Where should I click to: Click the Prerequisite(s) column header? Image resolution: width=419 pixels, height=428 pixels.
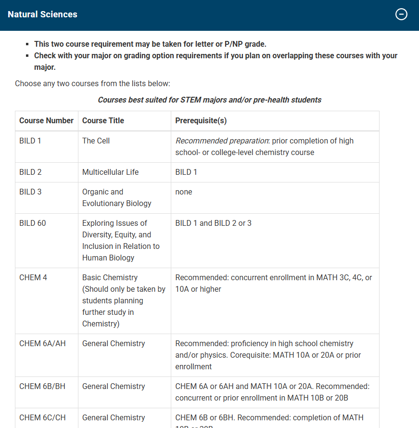[x=201, y=121]
